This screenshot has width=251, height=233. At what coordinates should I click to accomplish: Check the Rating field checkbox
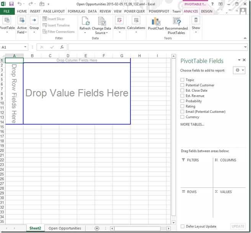[182, 106]
